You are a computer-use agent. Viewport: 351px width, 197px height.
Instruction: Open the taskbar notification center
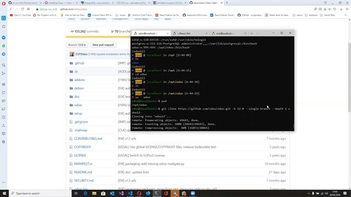tap(345, 193)
